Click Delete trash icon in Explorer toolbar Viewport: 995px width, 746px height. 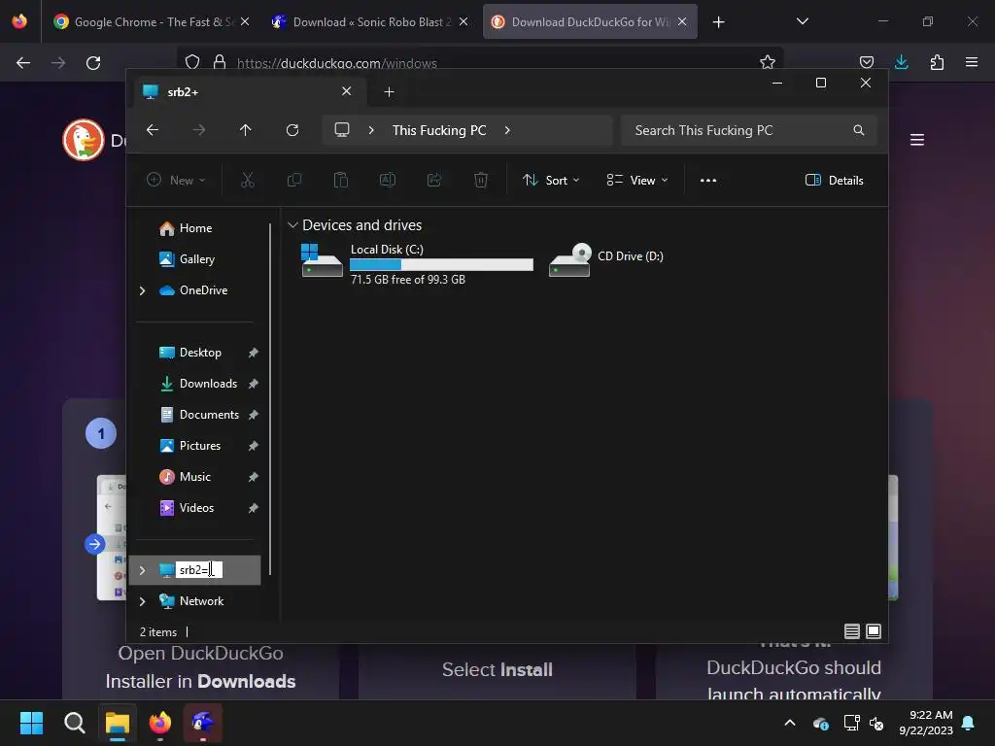click(481, 180)
